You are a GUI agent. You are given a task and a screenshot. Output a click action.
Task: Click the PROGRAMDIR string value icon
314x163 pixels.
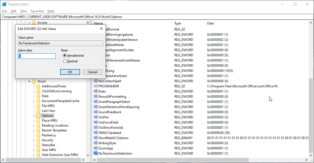pos(96,86)
